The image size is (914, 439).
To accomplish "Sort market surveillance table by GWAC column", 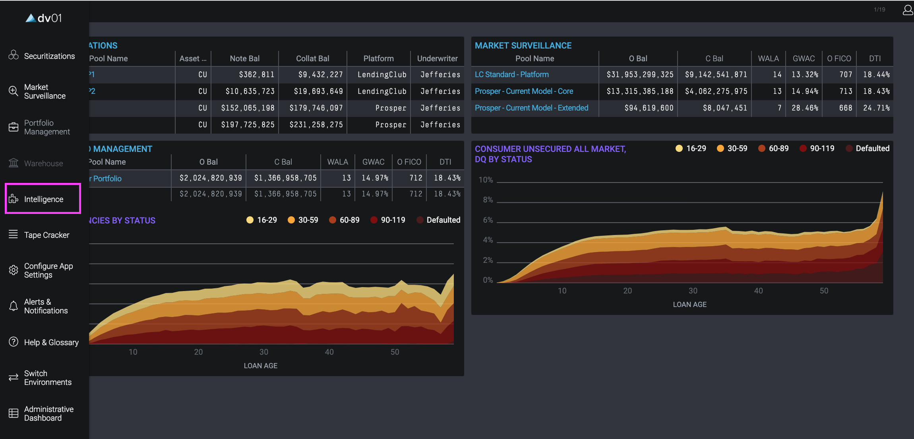I will (804, 58).
